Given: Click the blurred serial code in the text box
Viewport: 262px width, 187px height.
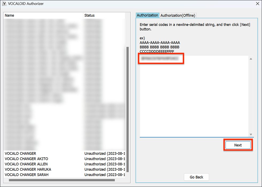Looking at the screenshot, I should point(161,59).
